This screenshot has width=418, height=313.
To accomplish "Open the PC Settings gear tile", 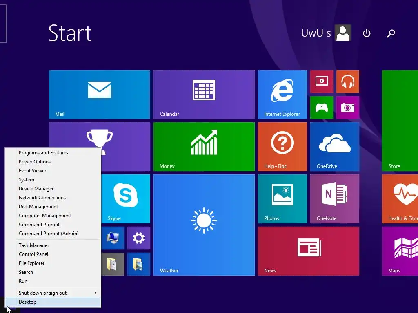I will 139,238.
